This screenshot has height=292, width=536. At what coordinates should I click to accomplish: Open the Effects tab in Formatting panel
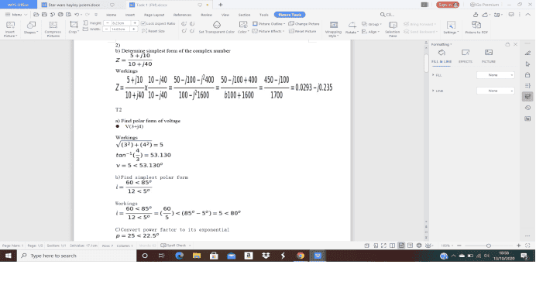(x=466, y=56)
